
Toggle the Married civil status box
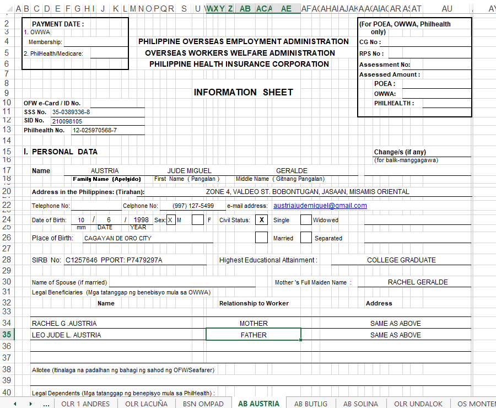(x=262, y=238)
